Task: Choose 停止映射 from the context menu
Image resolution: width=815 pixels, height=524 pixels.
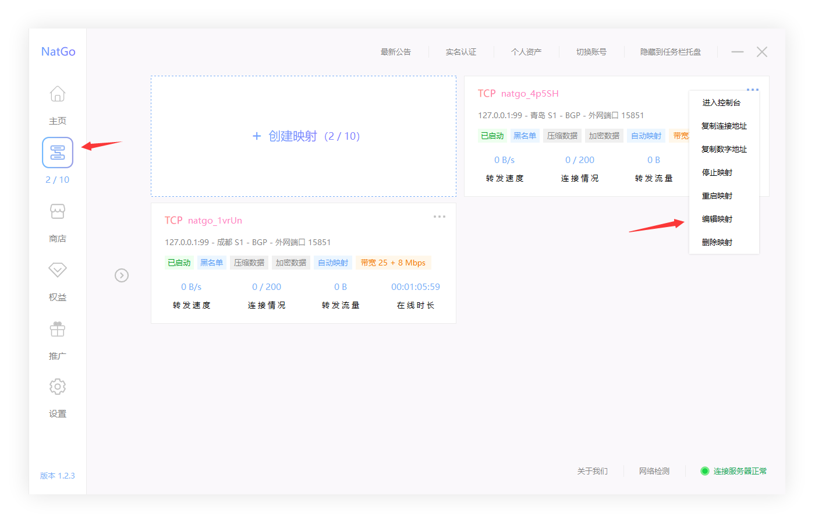Action: coord(717,172)
